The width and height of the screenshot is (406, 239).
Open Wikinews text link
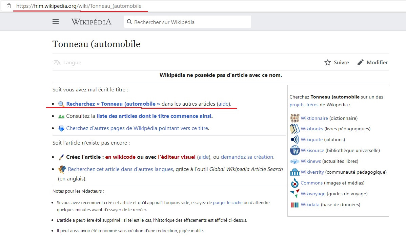311,161
